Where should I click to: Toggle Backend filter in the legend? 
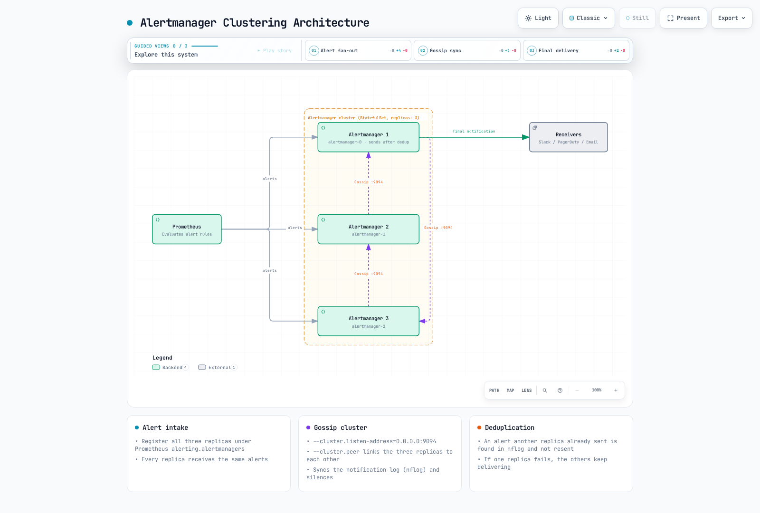tap(171, 367)
